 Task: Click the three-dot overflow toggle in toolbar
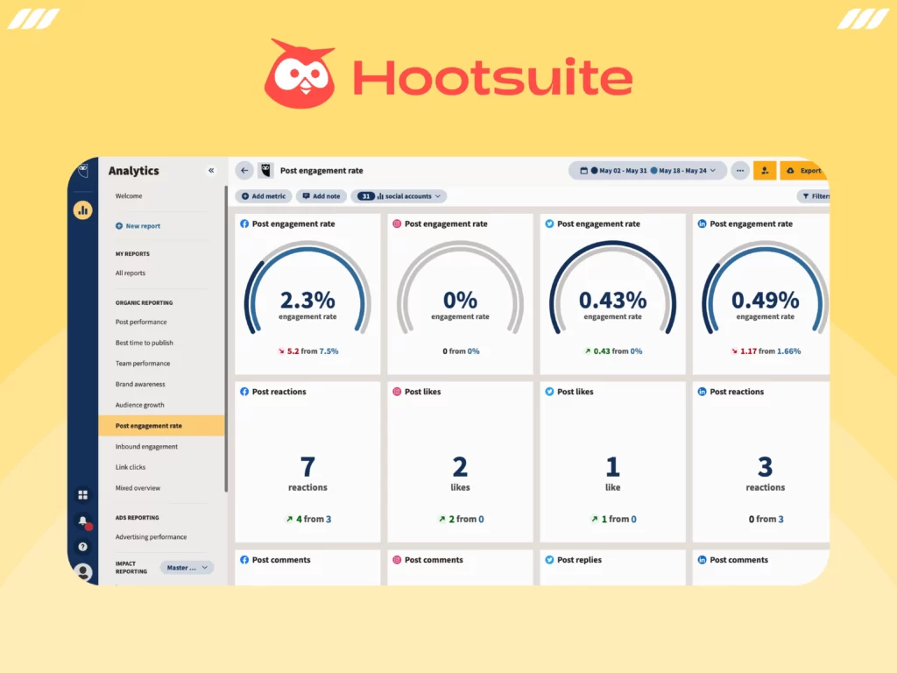tap(740, 171)
